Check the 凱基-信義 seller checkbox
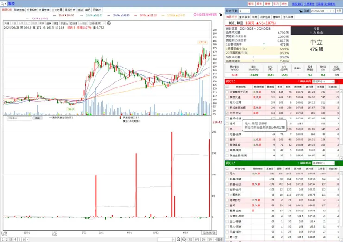Viewport: 343px width, 242px height. click(227, 179)
